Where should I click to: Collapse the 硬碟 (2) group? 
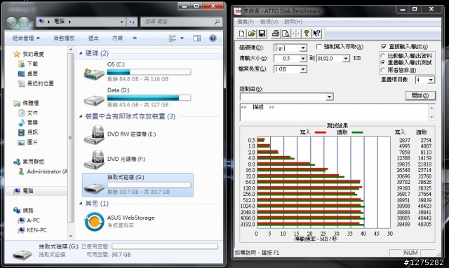pyautogui.click(x=81, y=53)
